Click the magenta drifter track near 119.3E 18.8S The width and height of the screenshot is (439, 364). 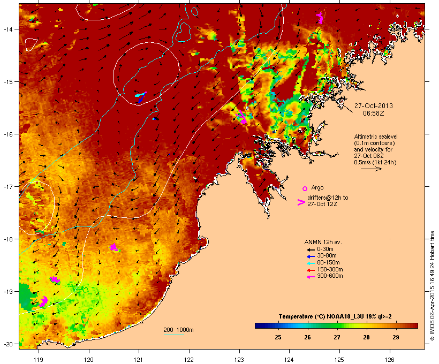pyautogui.click(x=55, y=279)
